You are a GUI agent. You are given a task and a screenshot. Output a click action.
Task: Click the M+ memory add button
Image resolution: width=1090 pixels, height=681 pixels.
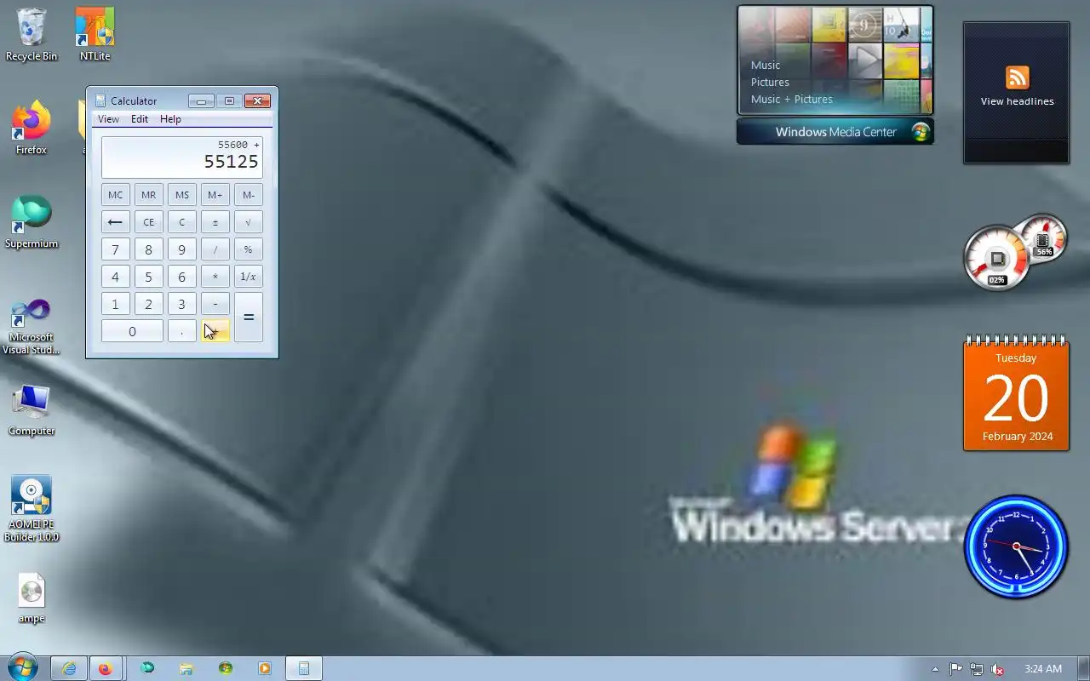click(x=215, y=195)
